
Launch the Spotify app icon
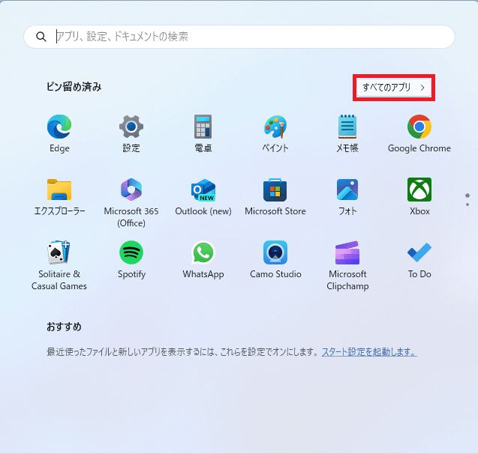click(131, 252)
